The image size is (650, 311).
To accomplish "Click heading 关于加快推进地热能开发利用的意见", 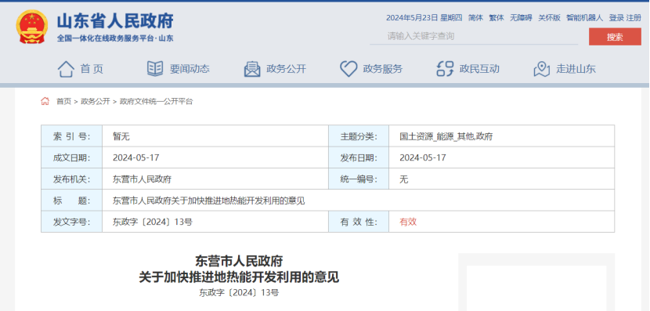I will [239, 277].
